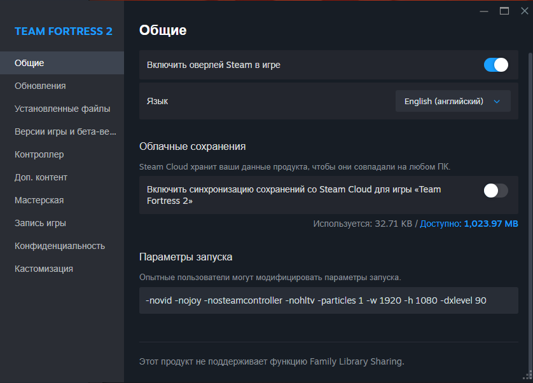The height and width of the screenshot is (383, 533).
Task: Close the properties window
Action: point(525,11)
